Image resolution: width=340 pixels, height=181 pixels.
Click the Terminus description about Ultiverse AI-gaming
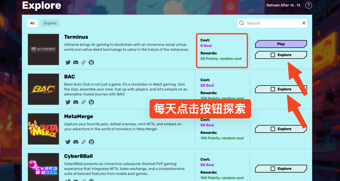coord(126,47)
